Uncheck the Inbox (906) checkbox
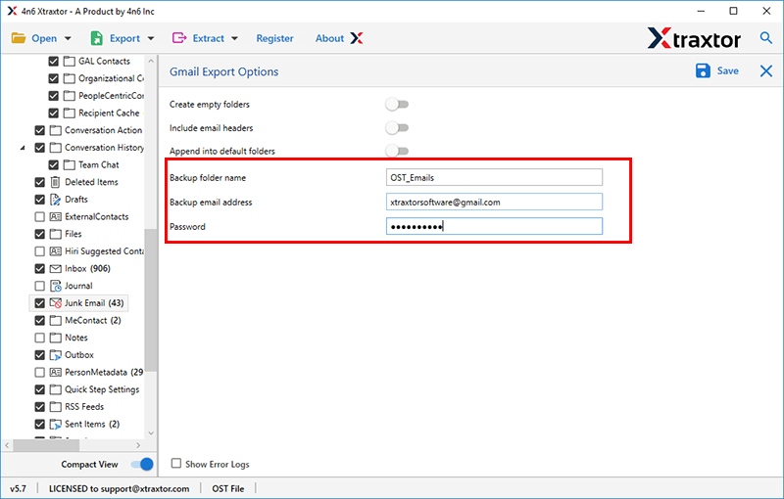This screenshot has width=784, height=499. pyautogui.click(x=39, y=268)
